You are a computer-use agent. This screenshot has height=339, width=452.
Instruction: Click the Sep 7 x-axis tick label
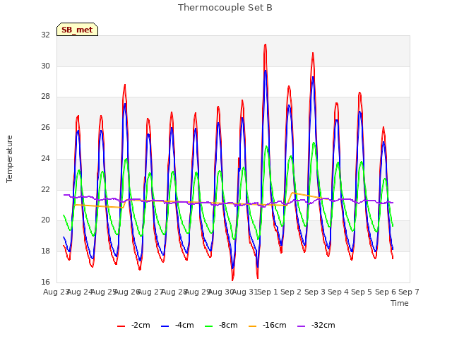(x=409, y=292)
